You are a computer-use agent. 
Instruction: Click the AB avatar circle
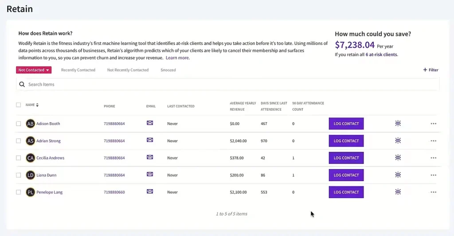point(31,124)
